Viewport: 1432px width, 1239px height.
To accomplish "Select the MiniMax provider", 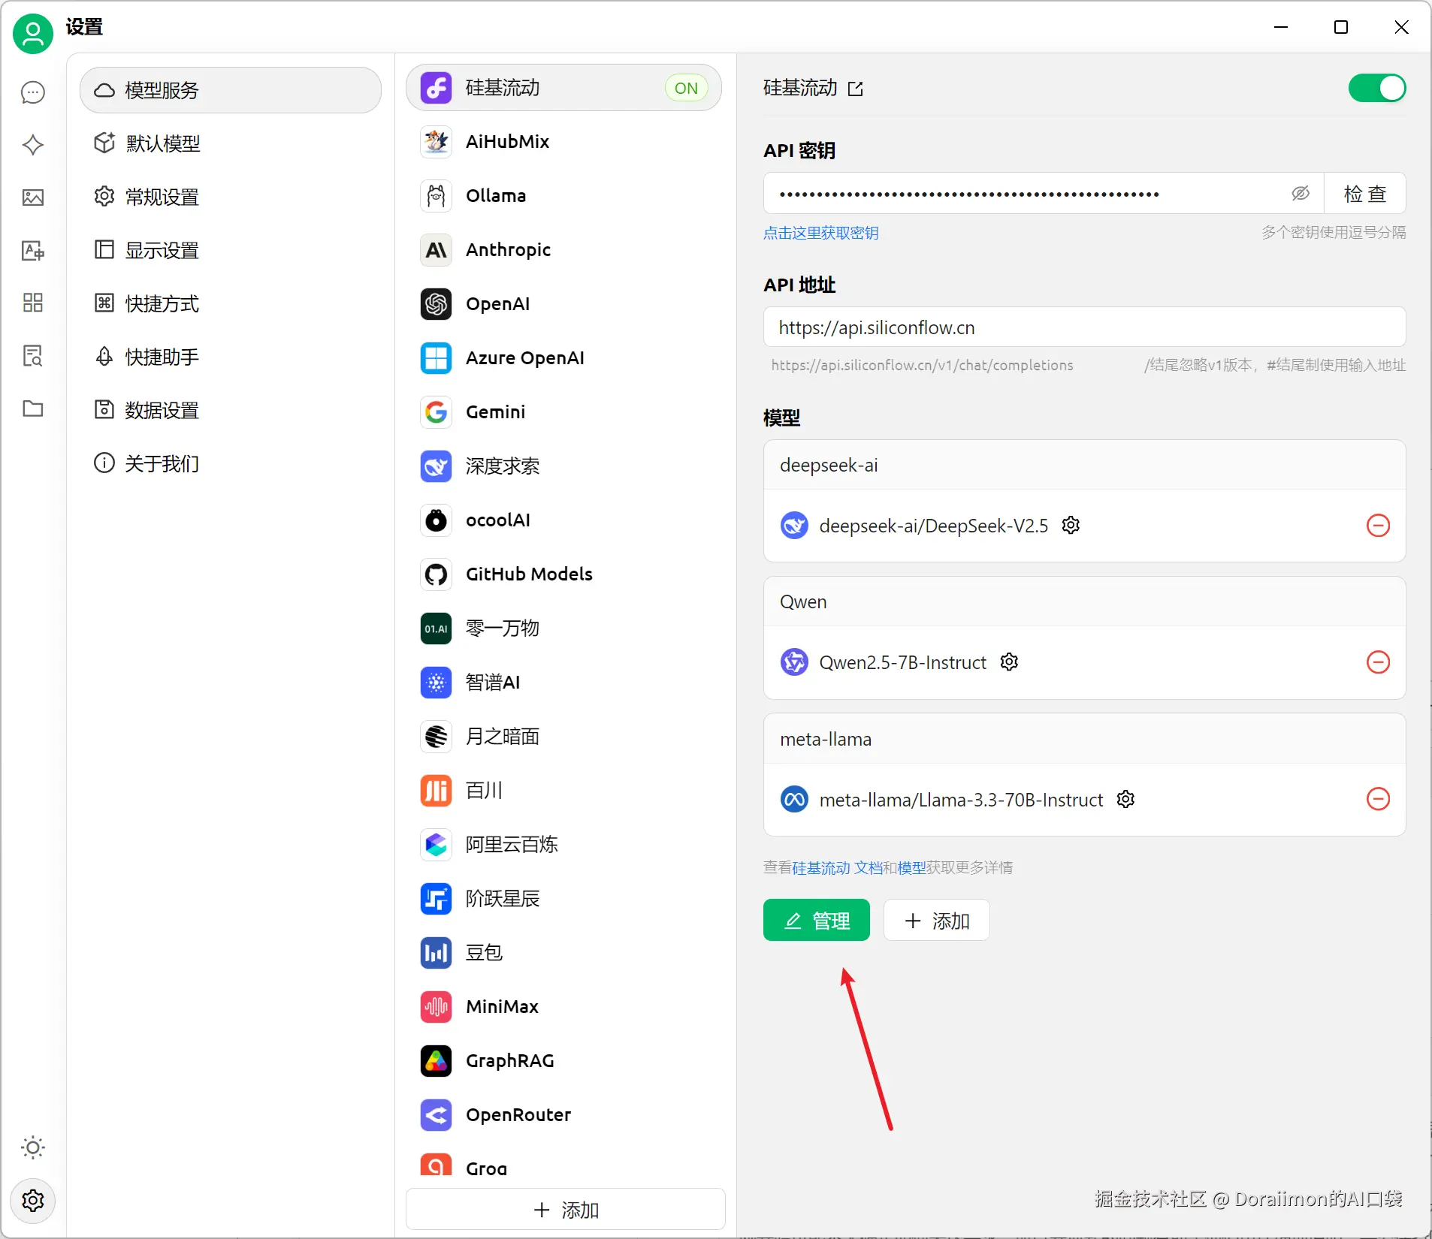I will [x=563, y=1007].
